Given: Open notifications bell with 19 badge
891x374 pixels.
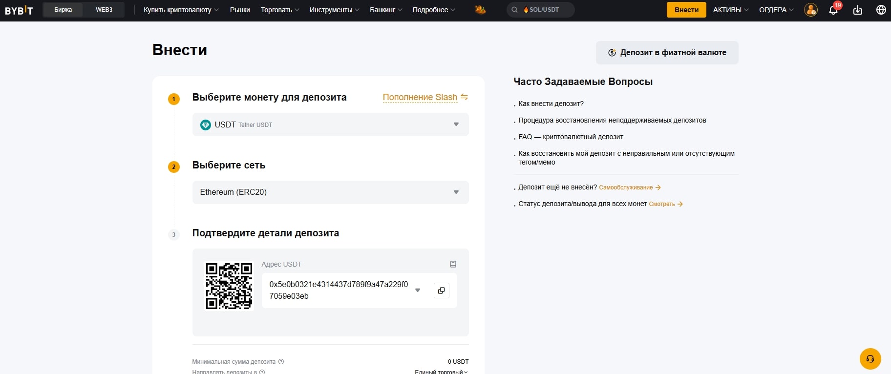Looking at the screenshot, I should pyautogui.click(x=834, y=9).
